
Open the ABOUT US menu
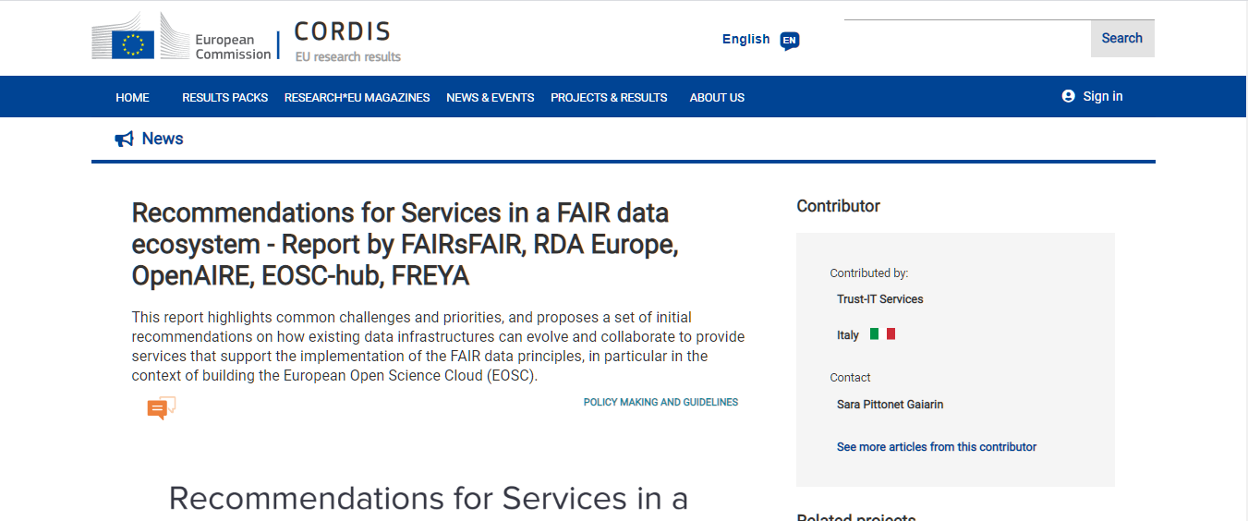coord(717,97)
